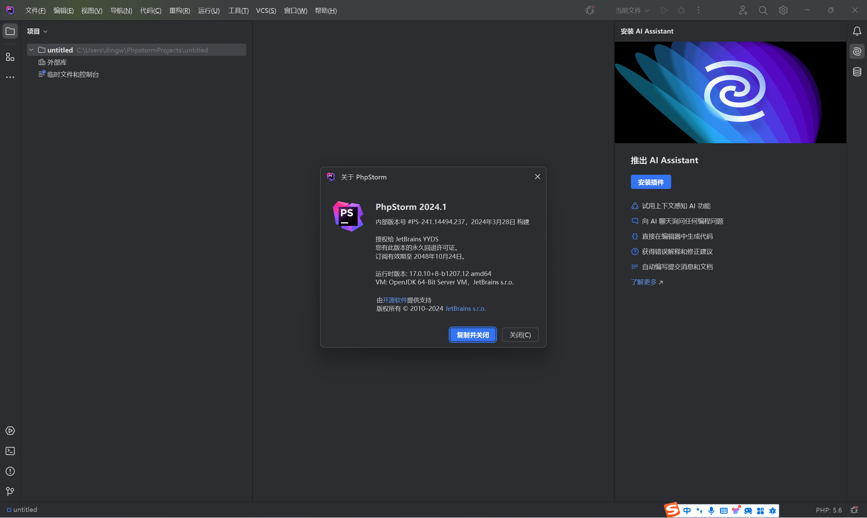
Task: Click the Search Everywhere magnifier icon
Action: pos(763,10)
